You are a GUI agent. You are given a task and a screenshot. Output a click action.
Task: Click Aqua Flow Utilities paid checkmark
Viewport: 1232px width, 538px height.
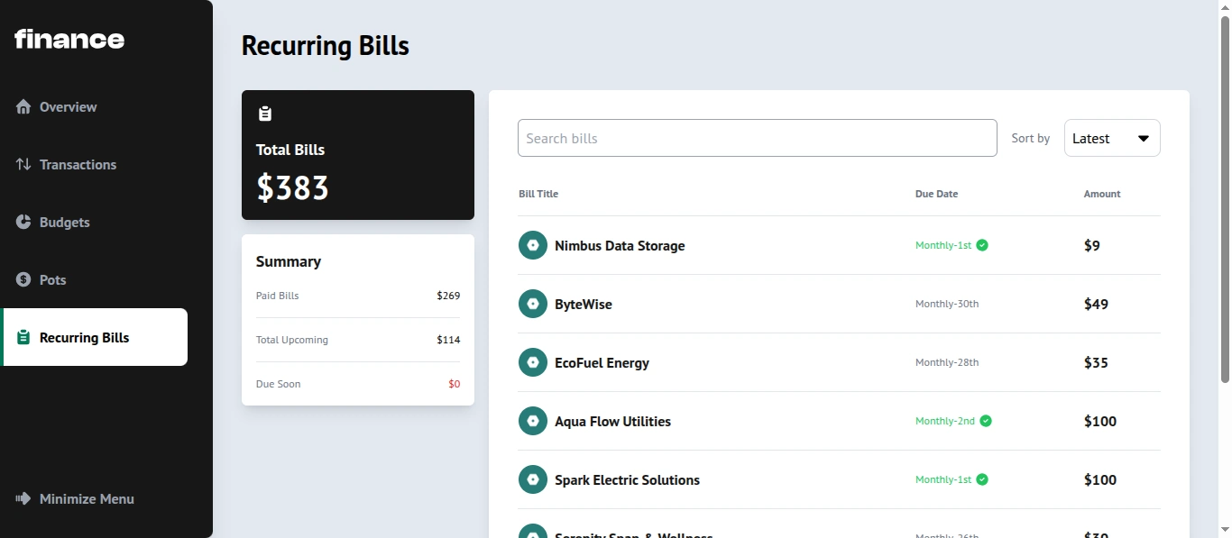coord(986,421)
